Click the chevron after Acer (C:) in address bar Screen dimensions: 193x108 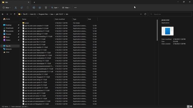(37, 14)
